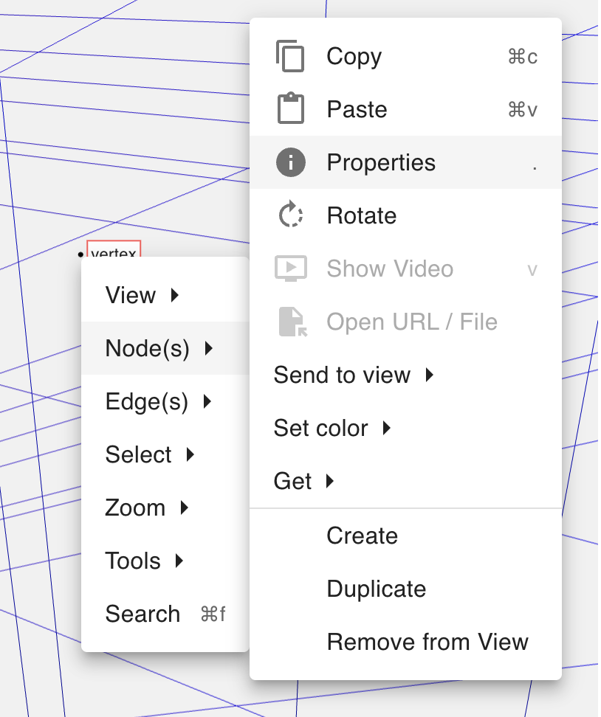Open the Zoom submenu
The image size is (601, 717).
(136, 508)
